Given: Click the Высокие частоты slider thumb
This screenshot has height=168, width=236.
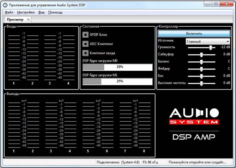Looking at the screenshot, I should pos(201,84).
